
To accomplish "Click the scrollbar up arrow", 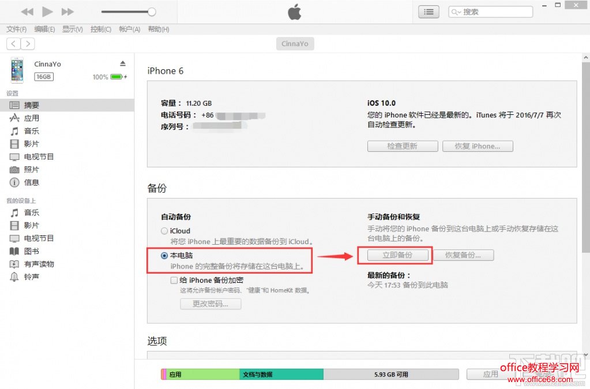I will tap(585, 58).
